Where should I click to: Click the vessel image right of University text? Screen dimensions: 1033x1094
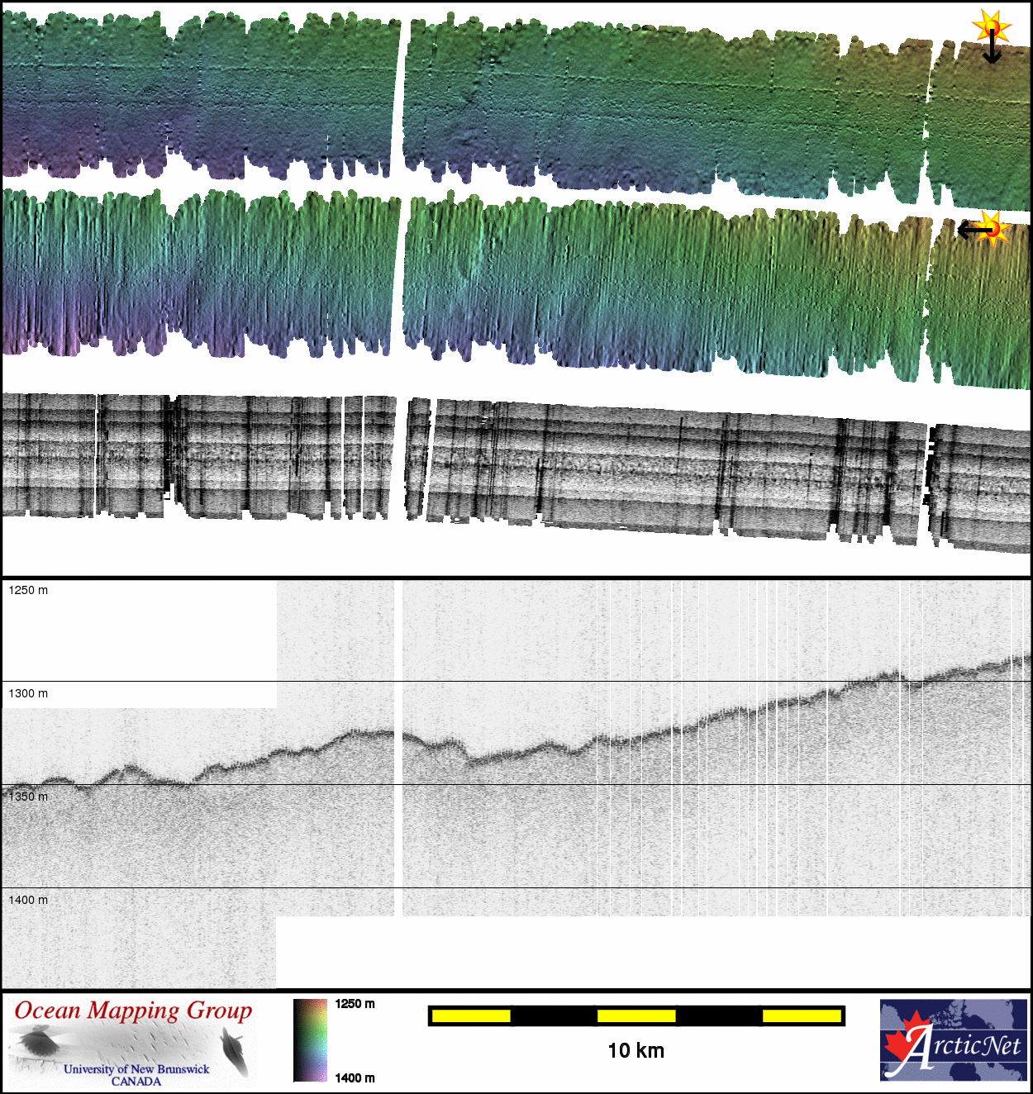click(235, 1050)
